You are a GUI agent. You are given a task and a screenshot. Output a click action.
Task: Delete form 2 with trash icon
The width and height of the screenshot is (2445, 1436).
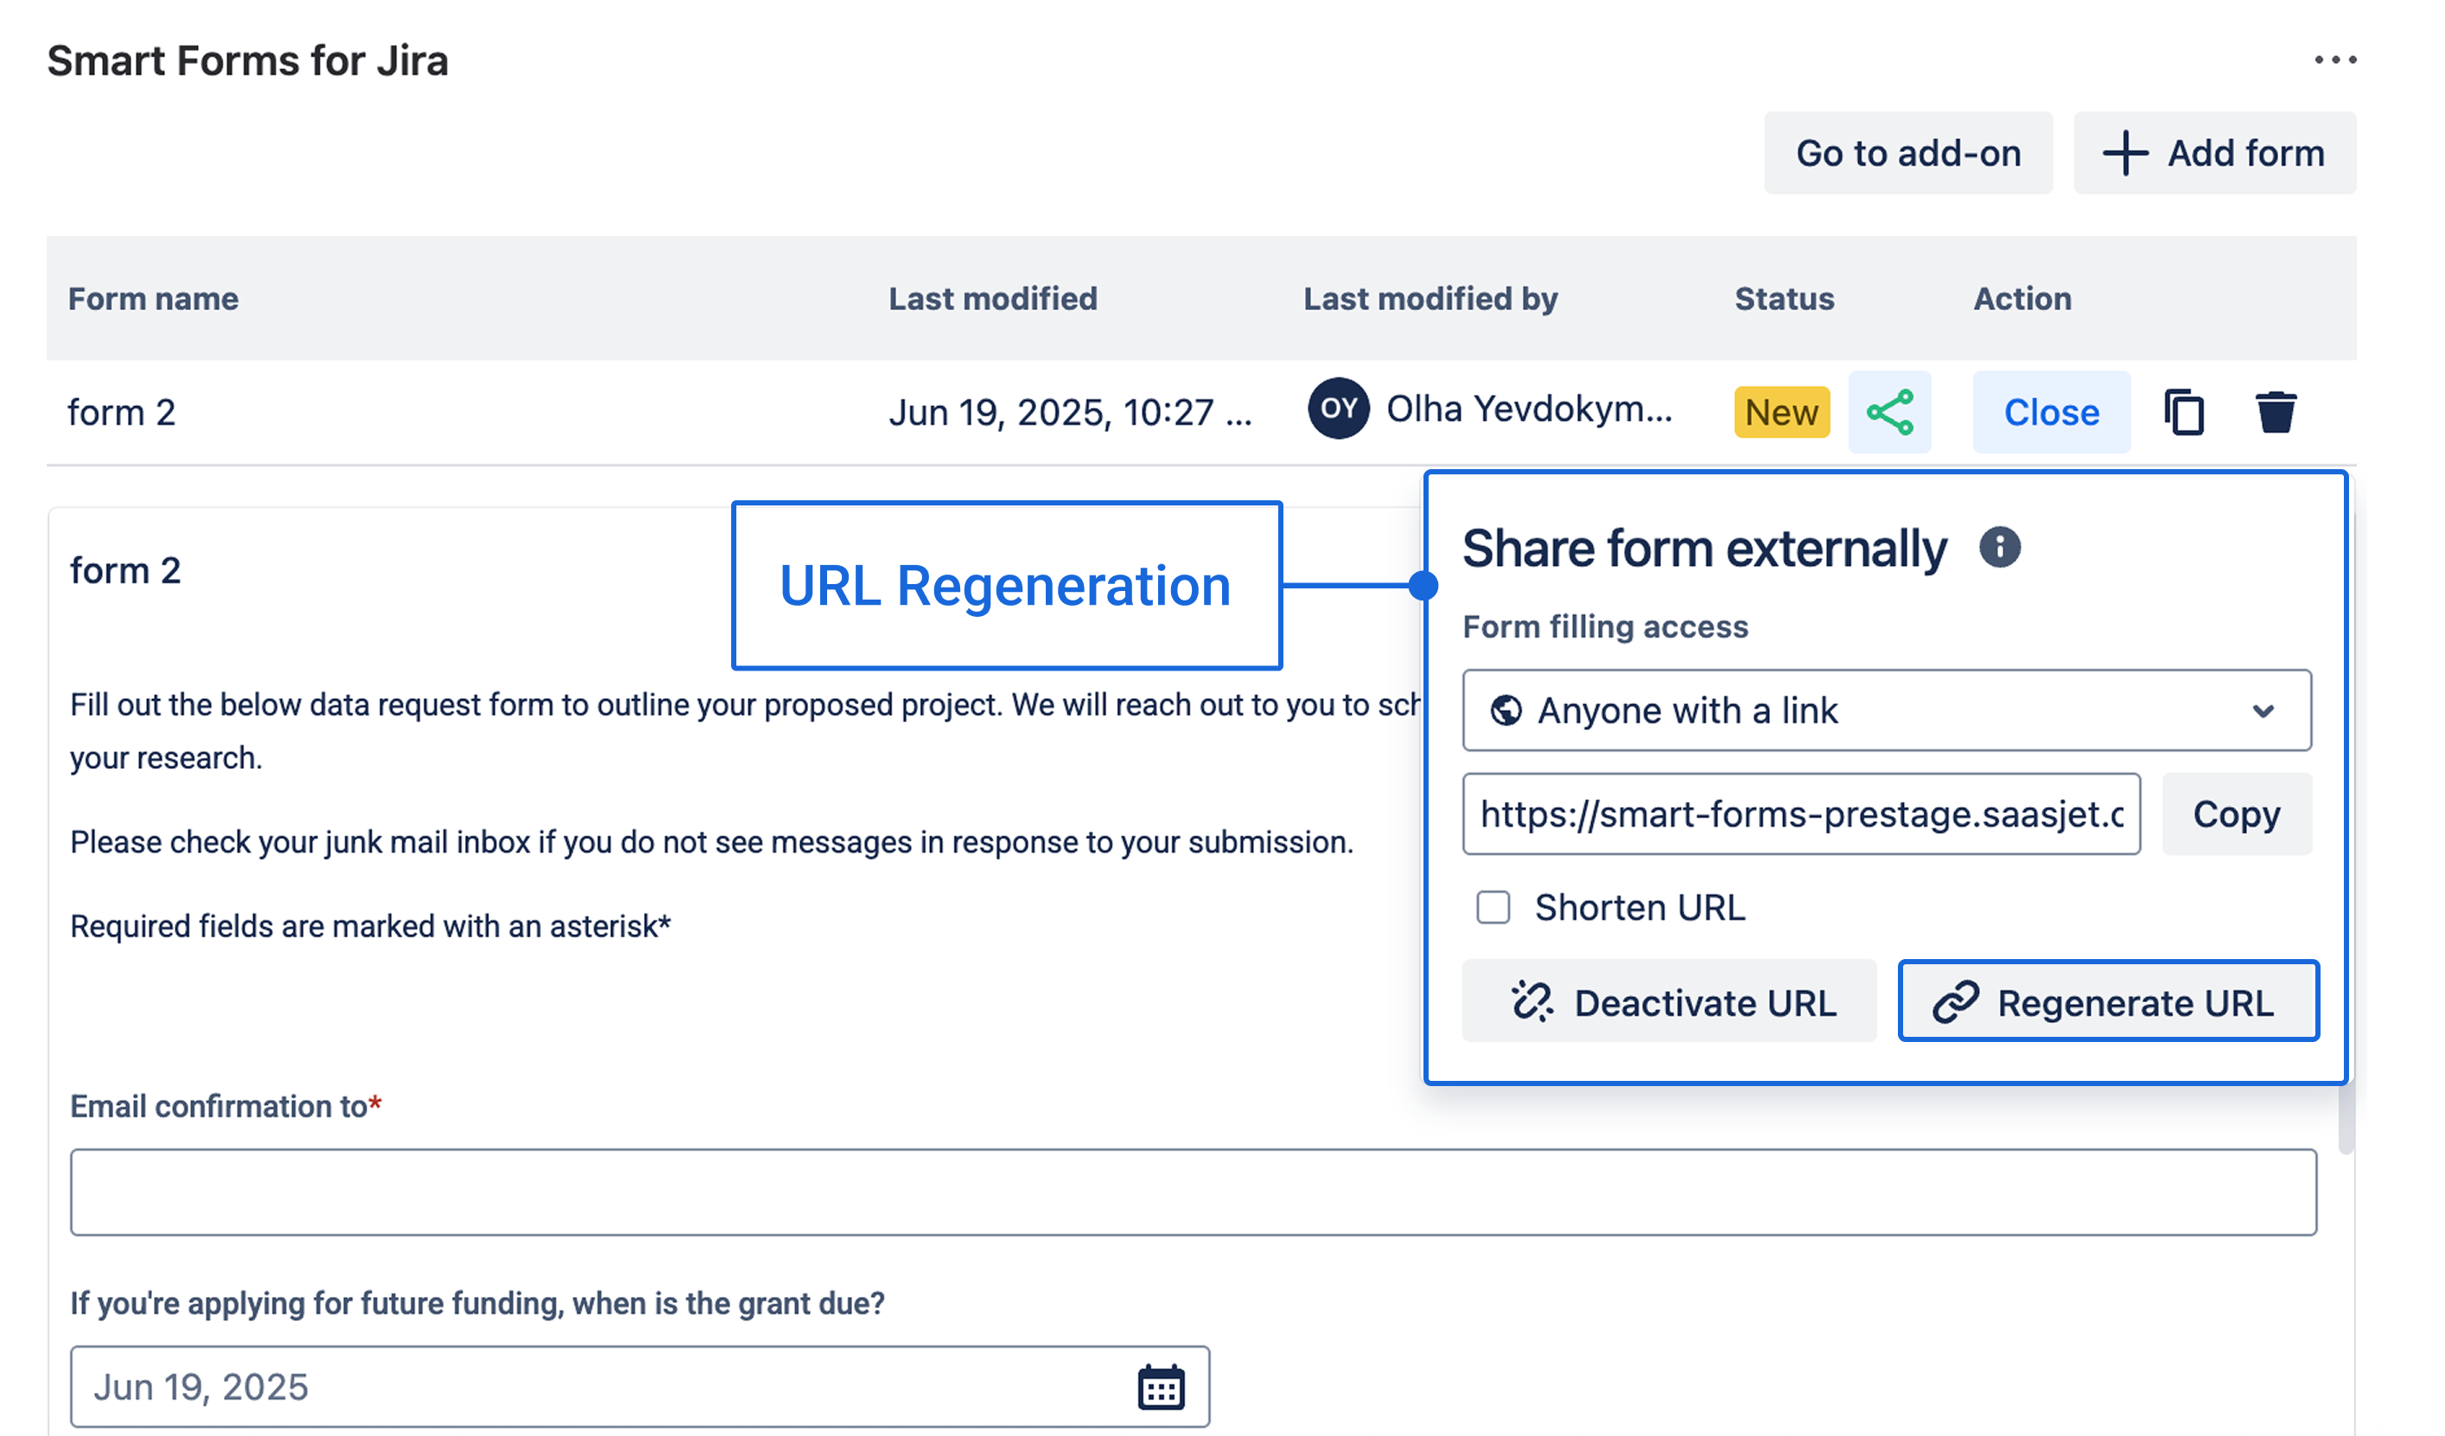[x=2276, y=412]
